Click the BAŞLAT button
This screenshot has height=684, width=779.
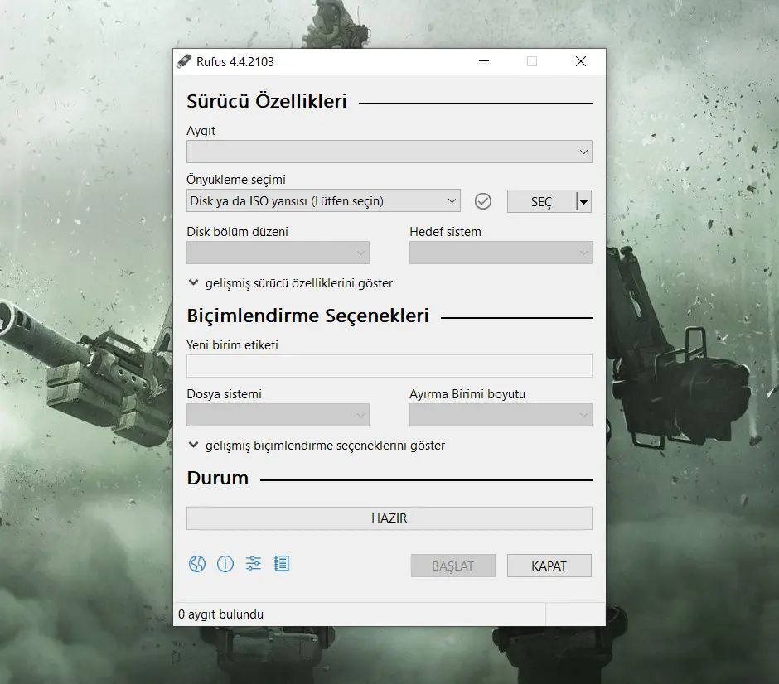[x=453, y=566]
